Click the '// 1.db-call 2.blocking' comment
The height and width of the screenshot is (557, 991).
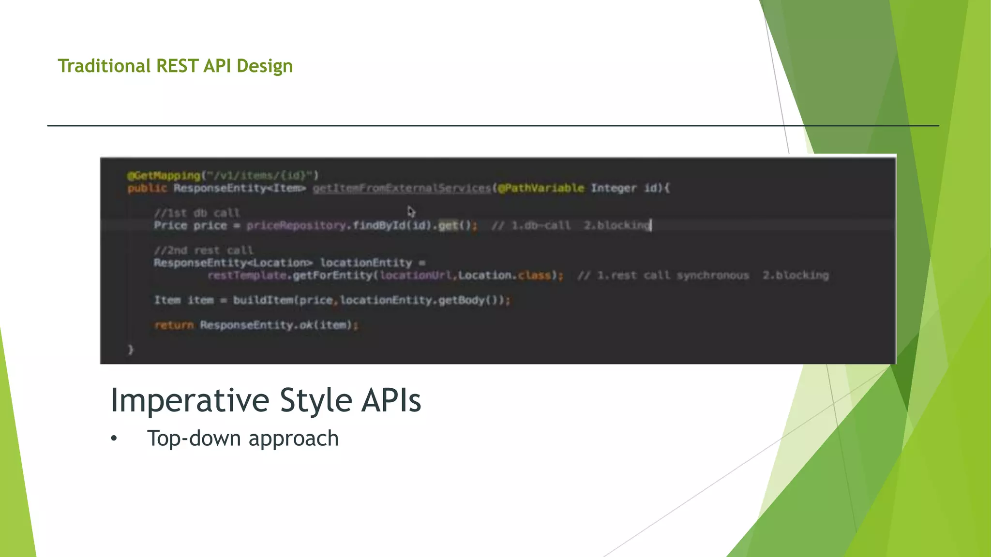coord(571,225)
